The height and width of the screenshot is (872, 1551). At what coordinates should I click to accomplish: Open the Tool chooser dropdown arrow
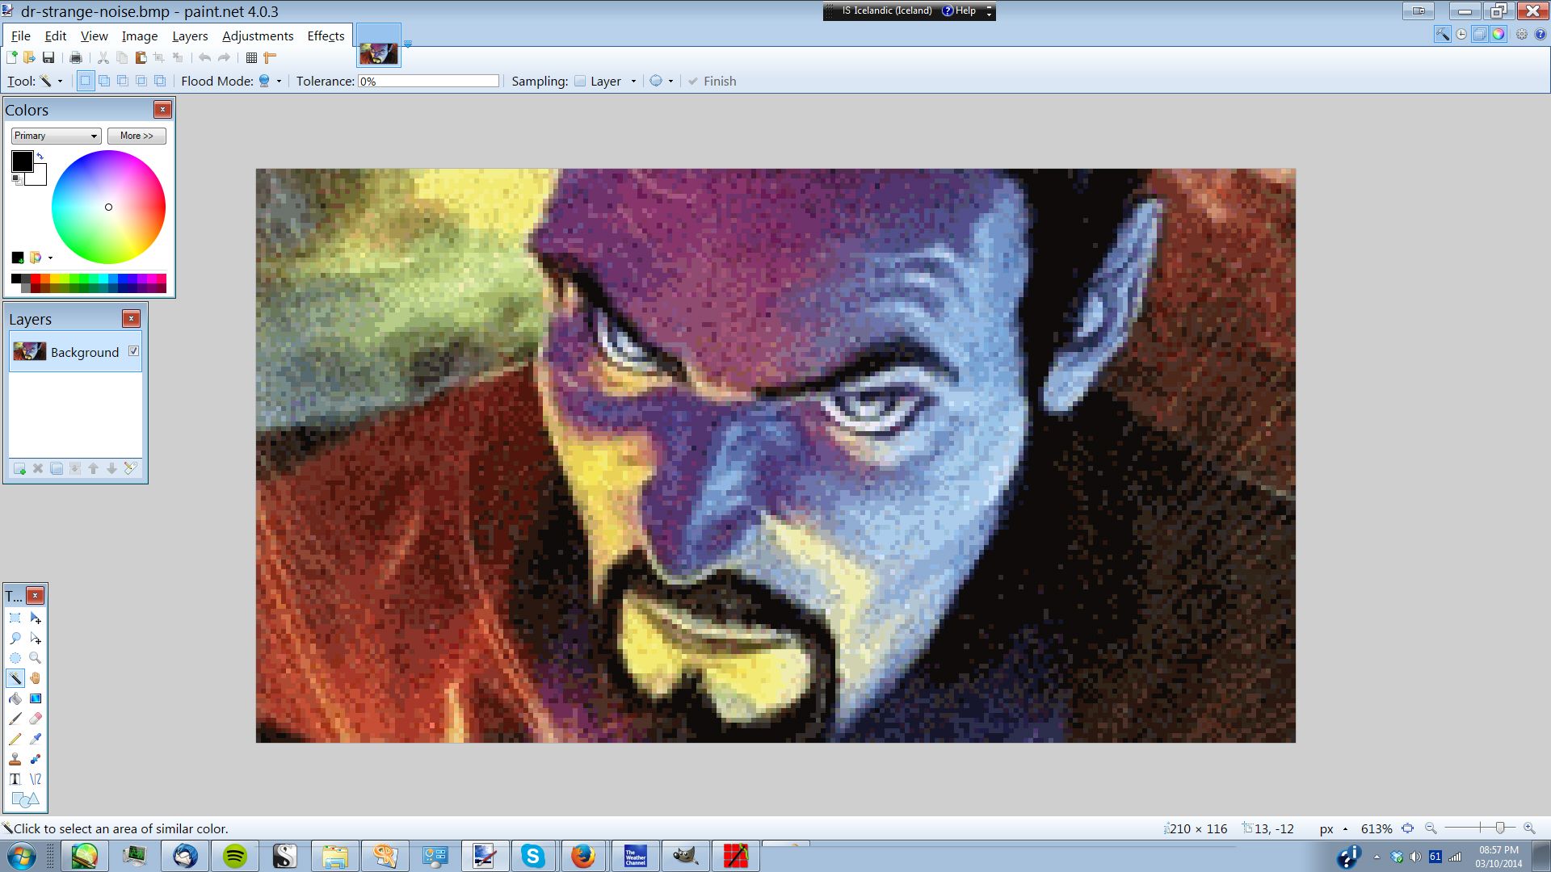coord(60,81)
